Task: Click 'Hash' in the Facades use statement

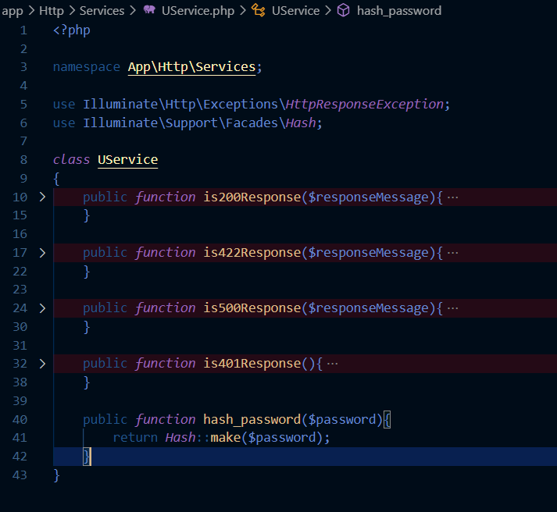Action: coord(301,123)
